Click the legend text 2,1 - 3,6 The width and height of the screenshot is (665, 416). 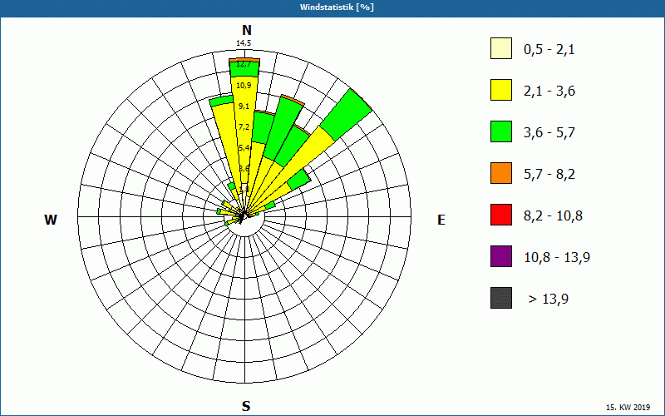pos(549,92)
